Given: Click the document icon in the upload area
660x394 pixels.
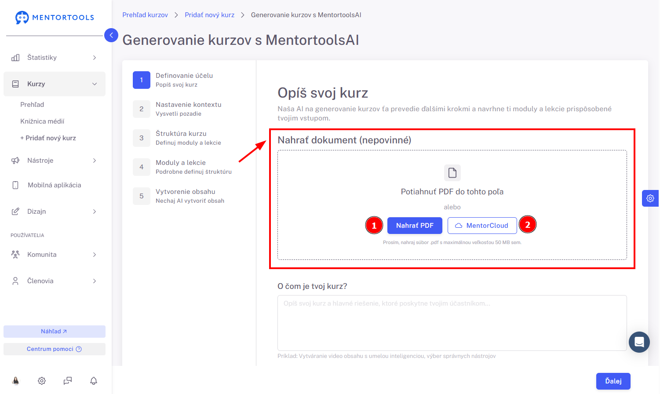Looking at the screenshot, I should 452,173.
